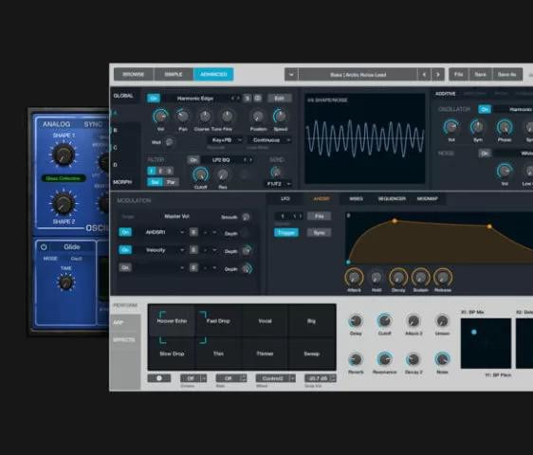Adjust the envelope Release knob
The image size is (533, 455).
click(x=443, y=278)
